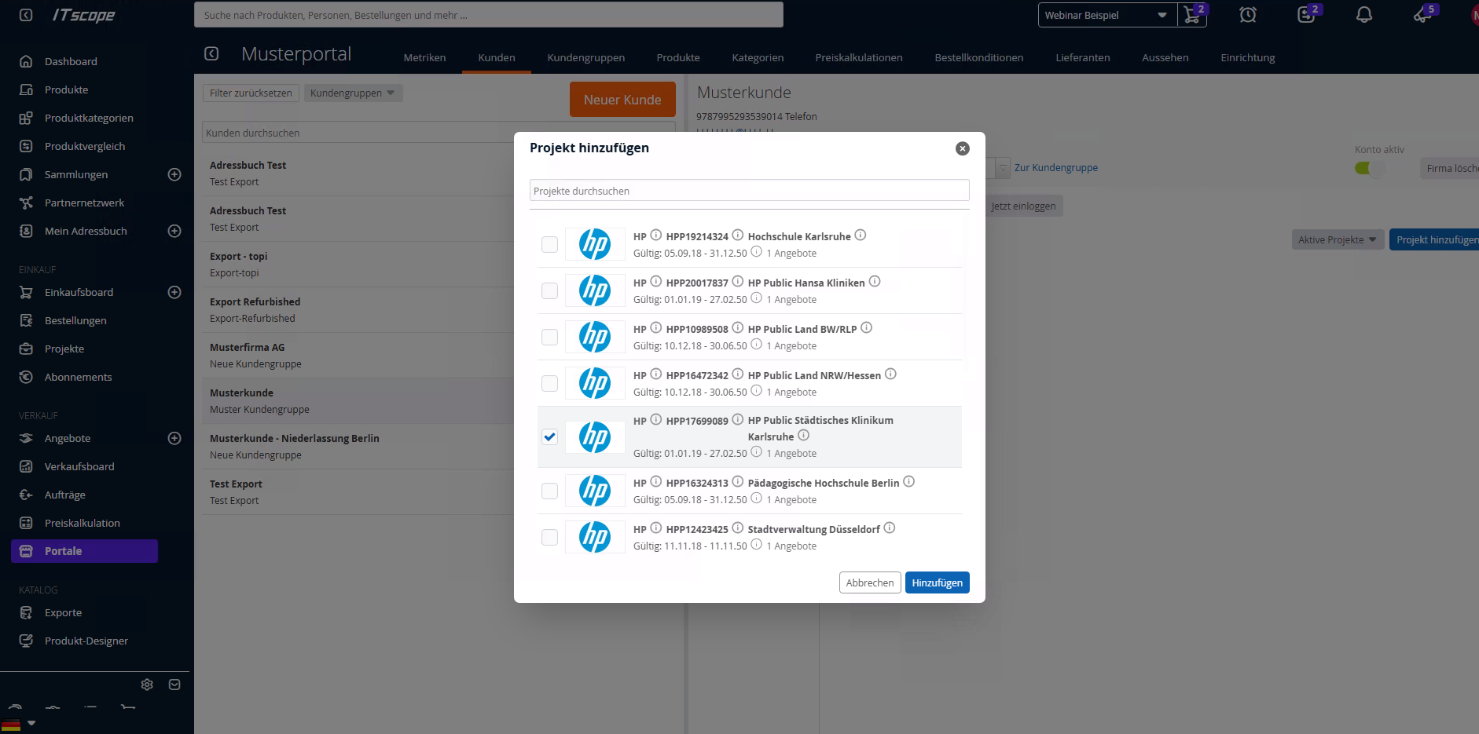Screen dimensions: 1479x734
Task: Open Bestellungen icon in sidebar
Action: point(26,320)
